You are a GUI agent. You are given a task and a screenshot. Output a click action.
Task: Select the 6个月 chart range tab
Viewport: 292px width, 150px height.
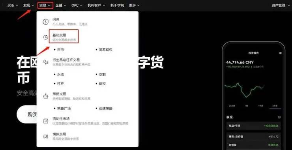tap(275, 106)
